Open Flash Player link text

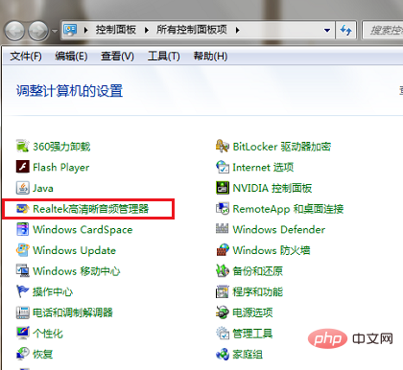[x=61, y=167]
